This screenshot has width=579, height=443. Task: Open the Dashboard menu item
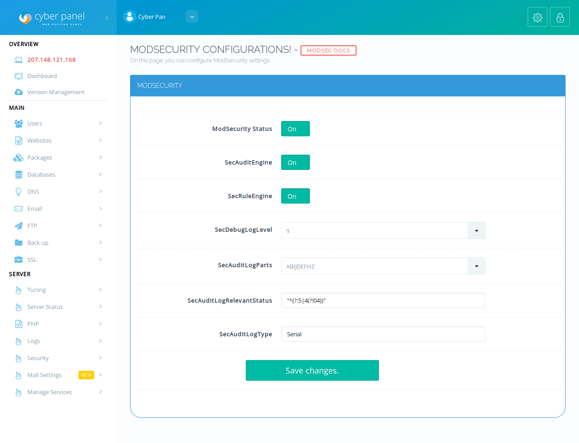tap(58, 76)
